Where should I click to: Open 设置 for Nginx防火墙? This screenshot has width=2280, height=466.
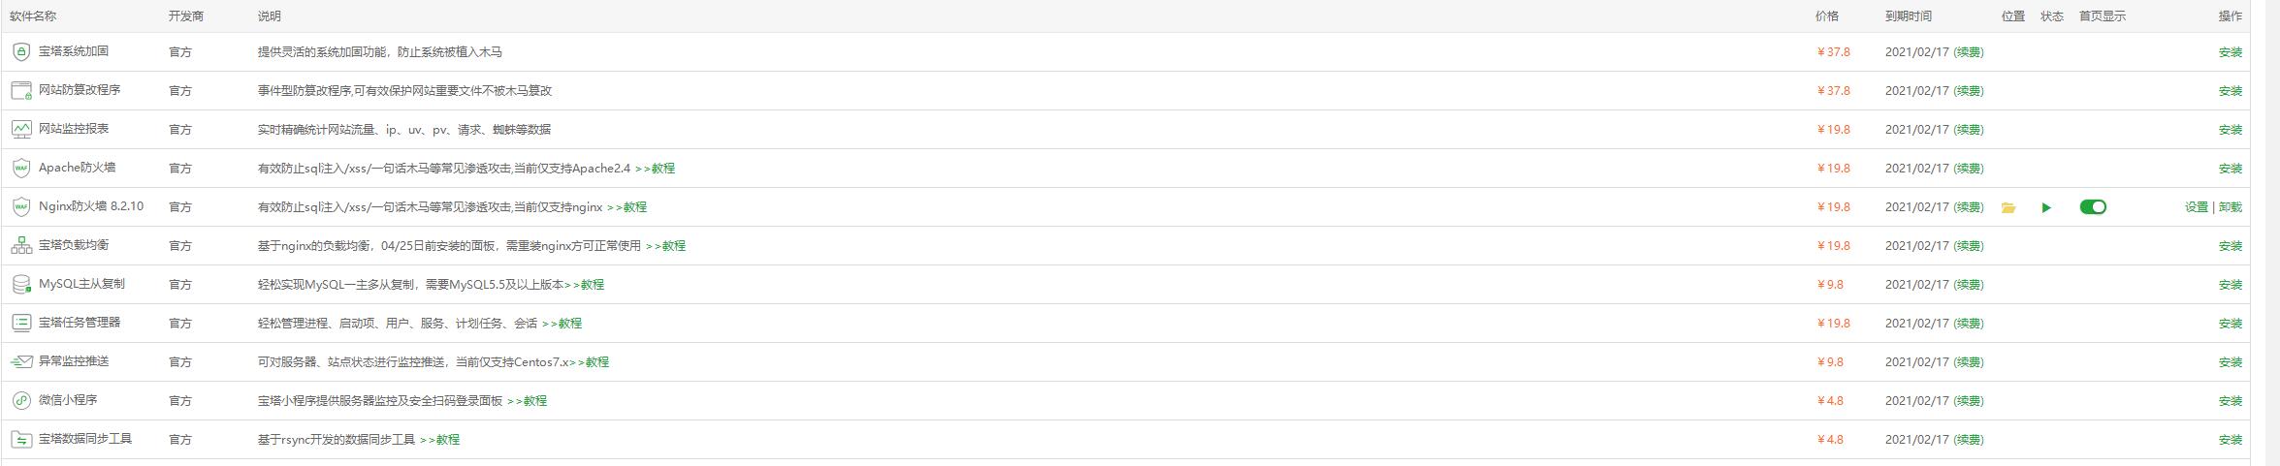(x=2196, y=207)
